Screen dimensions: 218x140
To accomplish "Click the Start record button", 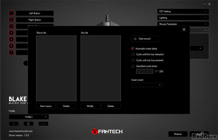I will (x=145, y=39).
